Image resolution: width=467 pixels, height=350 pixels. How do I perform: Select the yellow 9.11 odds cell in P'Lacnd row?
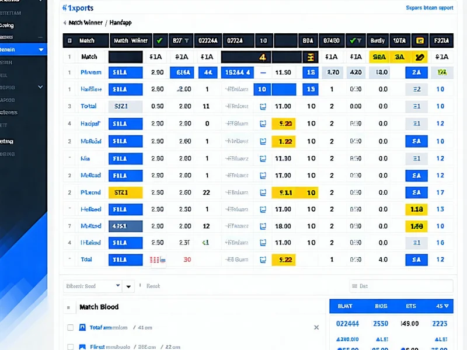(286, 192)
